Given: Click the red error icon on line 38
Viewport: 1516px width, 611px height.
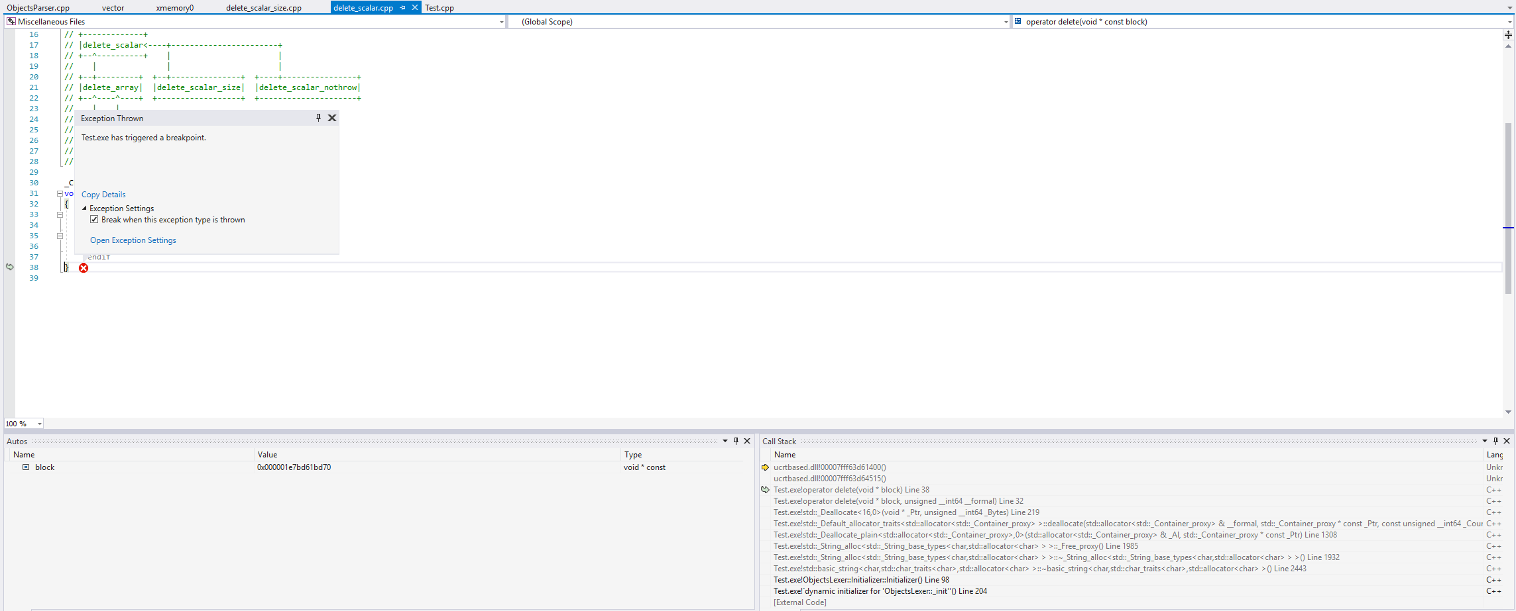Looking at the screenshot, I should (84, 267).
